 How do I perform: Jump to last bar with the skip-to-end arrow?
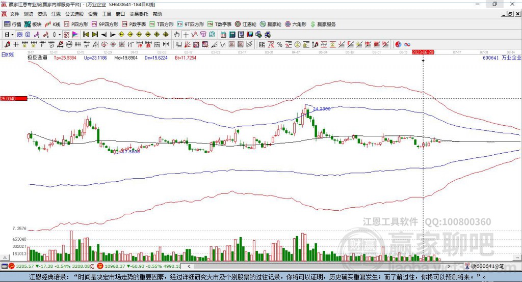point(95,35)
